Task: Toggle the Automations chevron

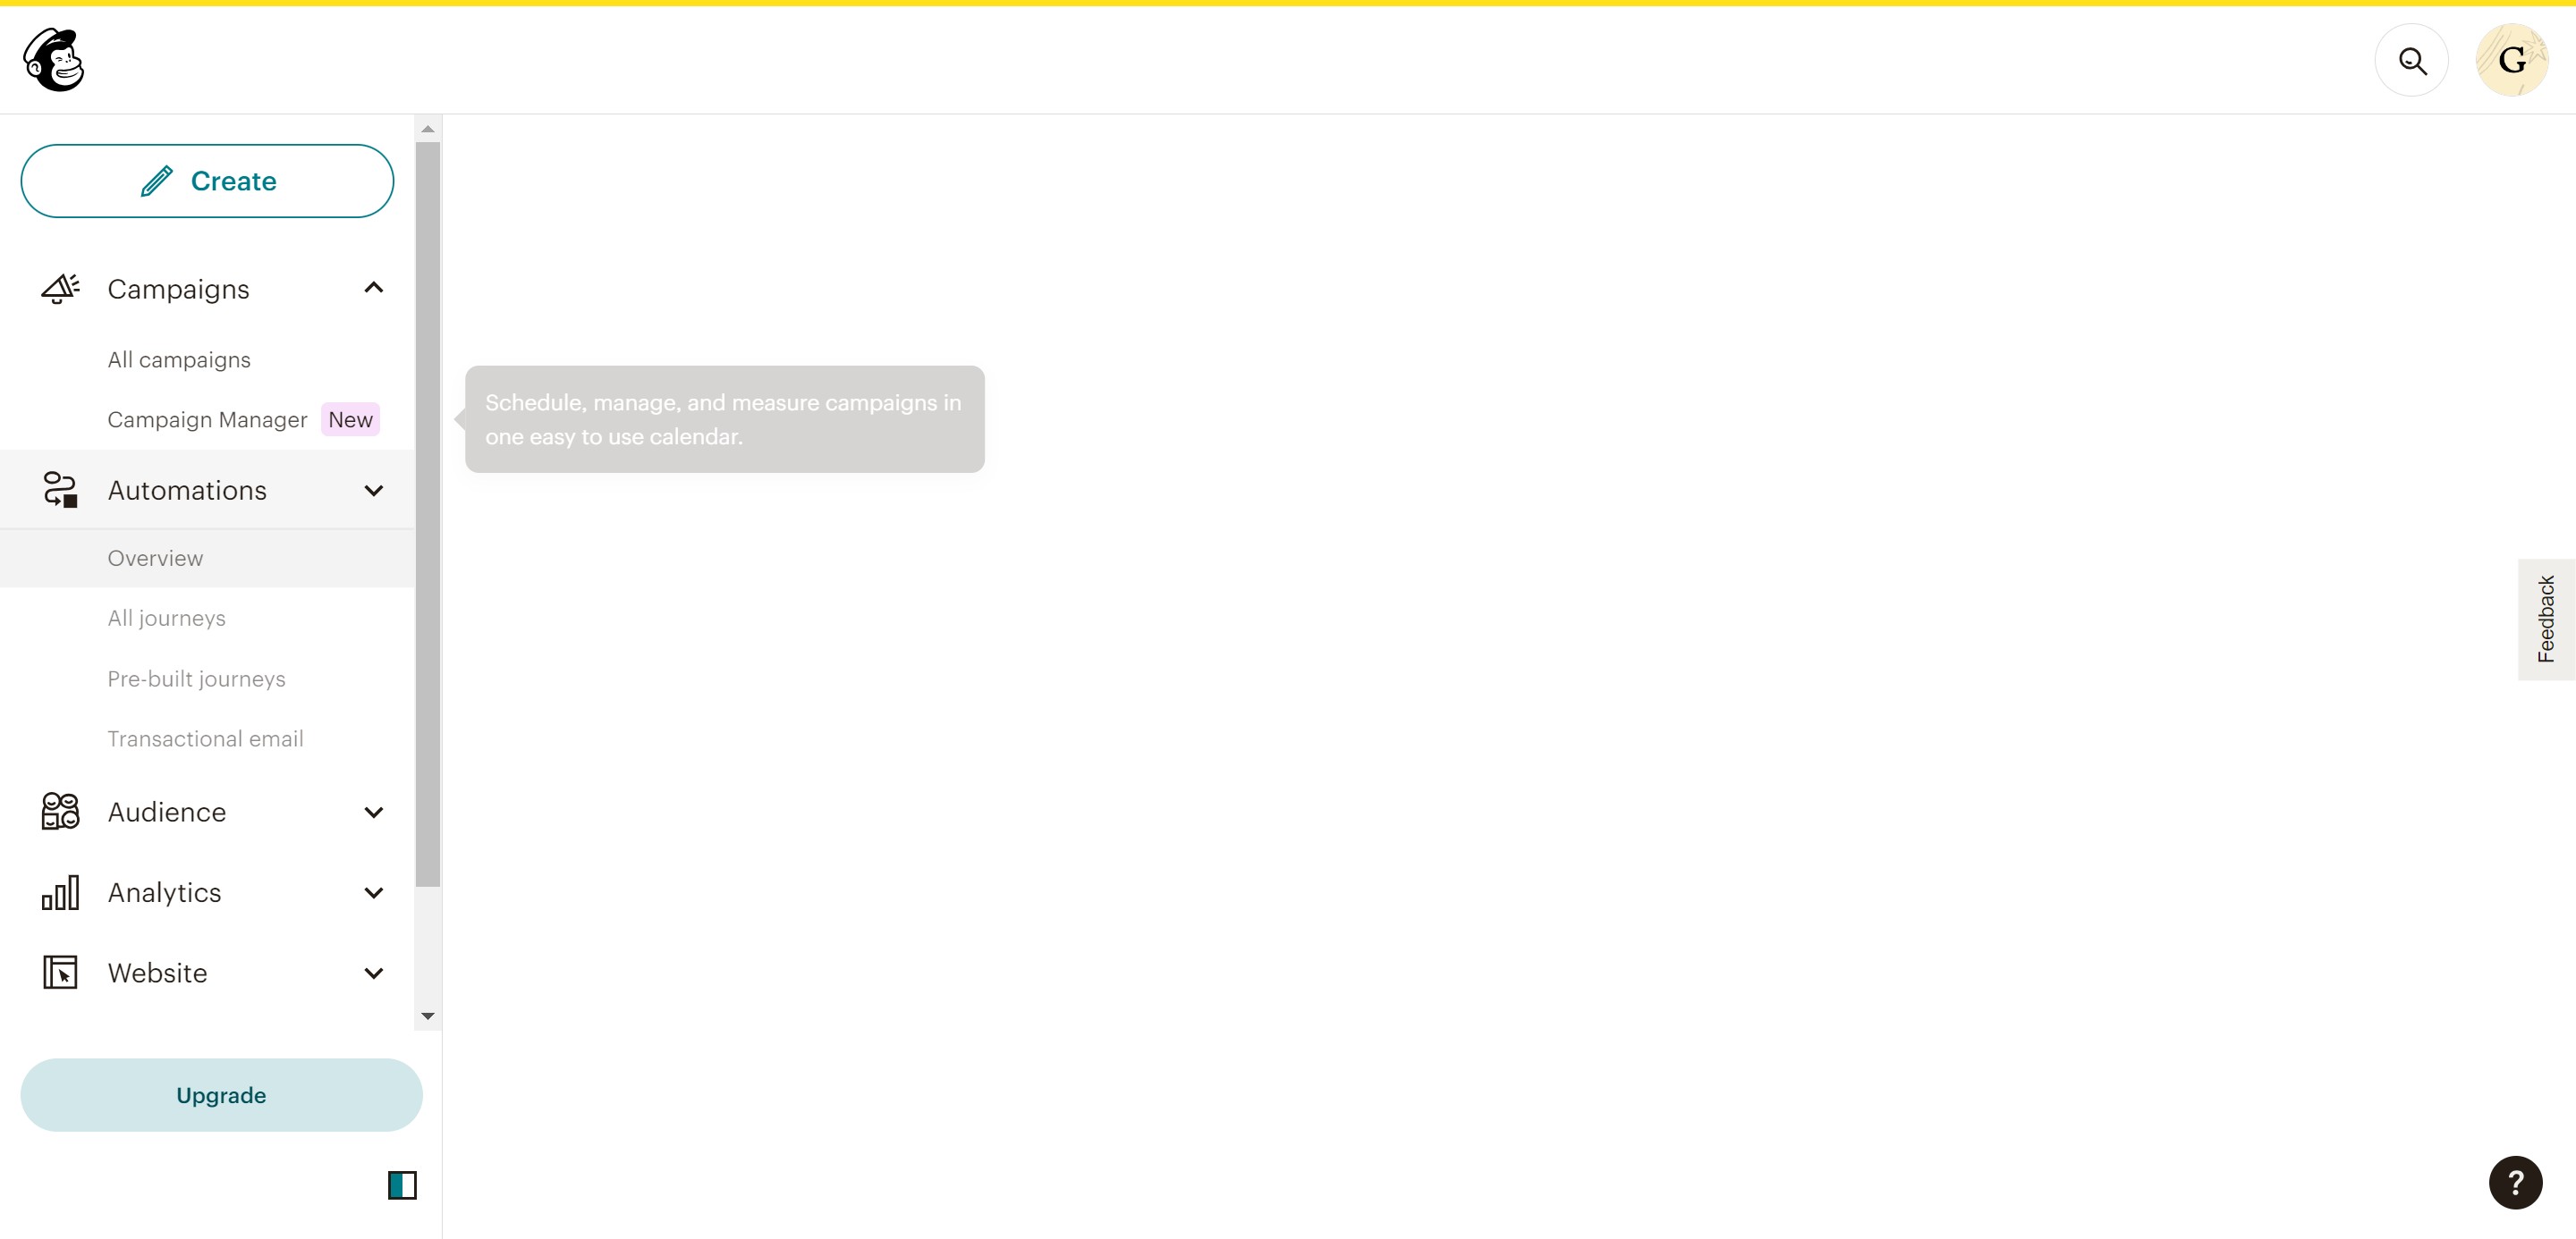Action: [x=374, y=491]
